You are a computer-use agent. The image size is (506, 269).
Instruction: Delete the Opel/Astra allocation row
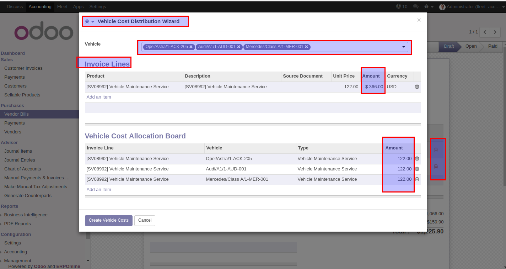coord(417,159)
